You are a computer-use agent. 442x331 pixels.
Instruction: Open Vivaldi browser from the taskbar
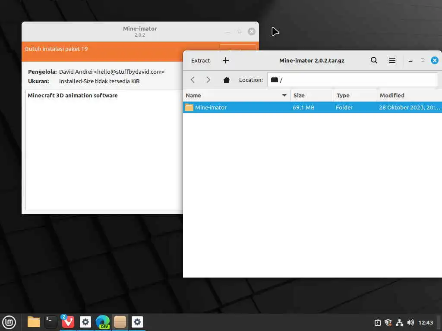coord(68,322)
